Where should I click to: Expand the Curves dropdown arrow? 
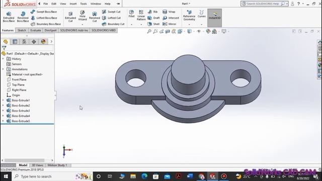tap(201, 25)
